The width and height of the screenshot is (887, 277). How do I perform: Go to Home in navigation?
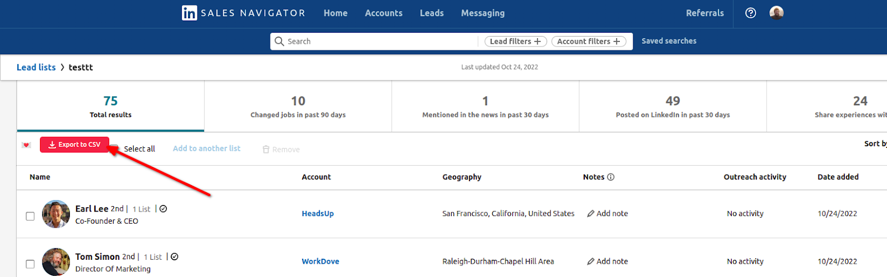coord(335,13)
